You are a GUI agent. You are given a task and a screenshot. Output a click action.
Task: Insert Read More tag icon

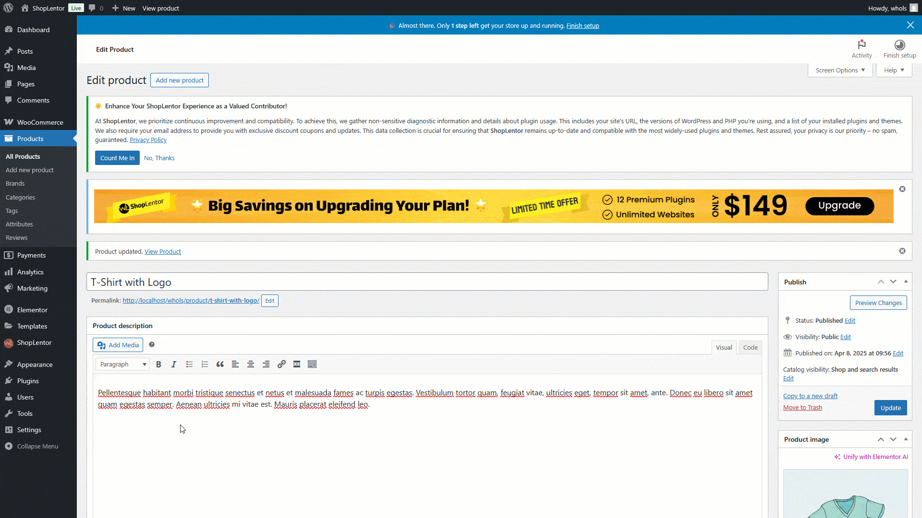point(297,365)
